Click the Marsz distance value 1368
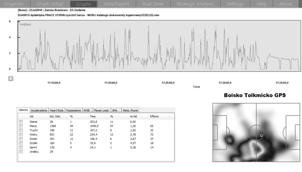 coord(53,126)
